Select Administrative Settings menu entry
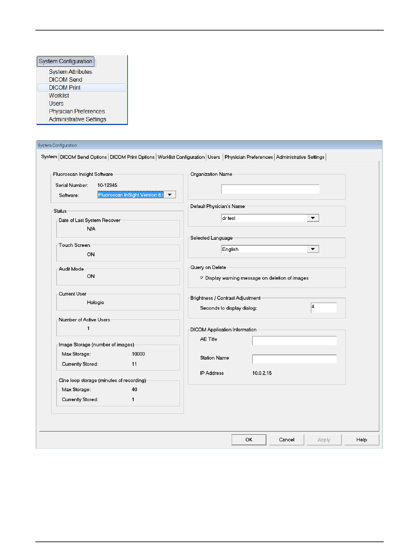 77,119
